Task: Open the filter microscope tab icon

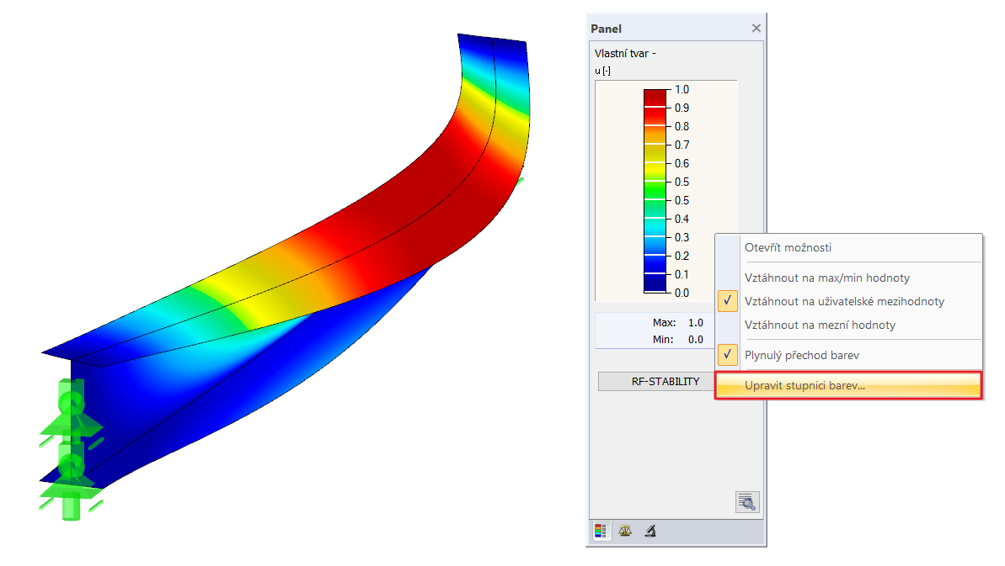Action: click(650, 531)
